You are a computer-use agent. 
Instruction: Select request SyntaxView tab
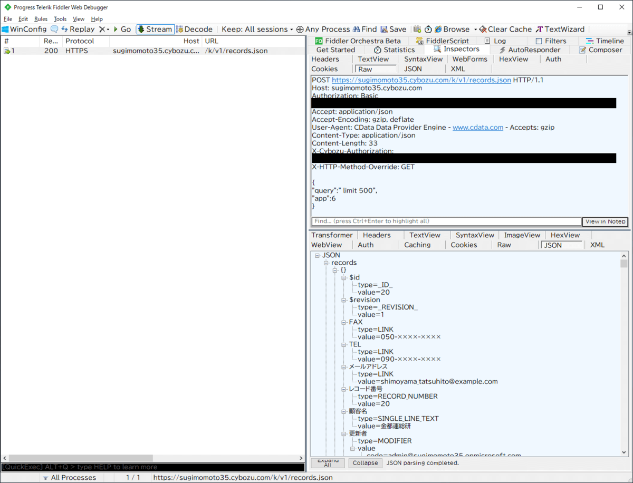click(423, 59)
